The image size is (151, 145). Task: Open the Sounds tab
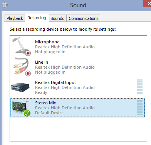point(57,18)
